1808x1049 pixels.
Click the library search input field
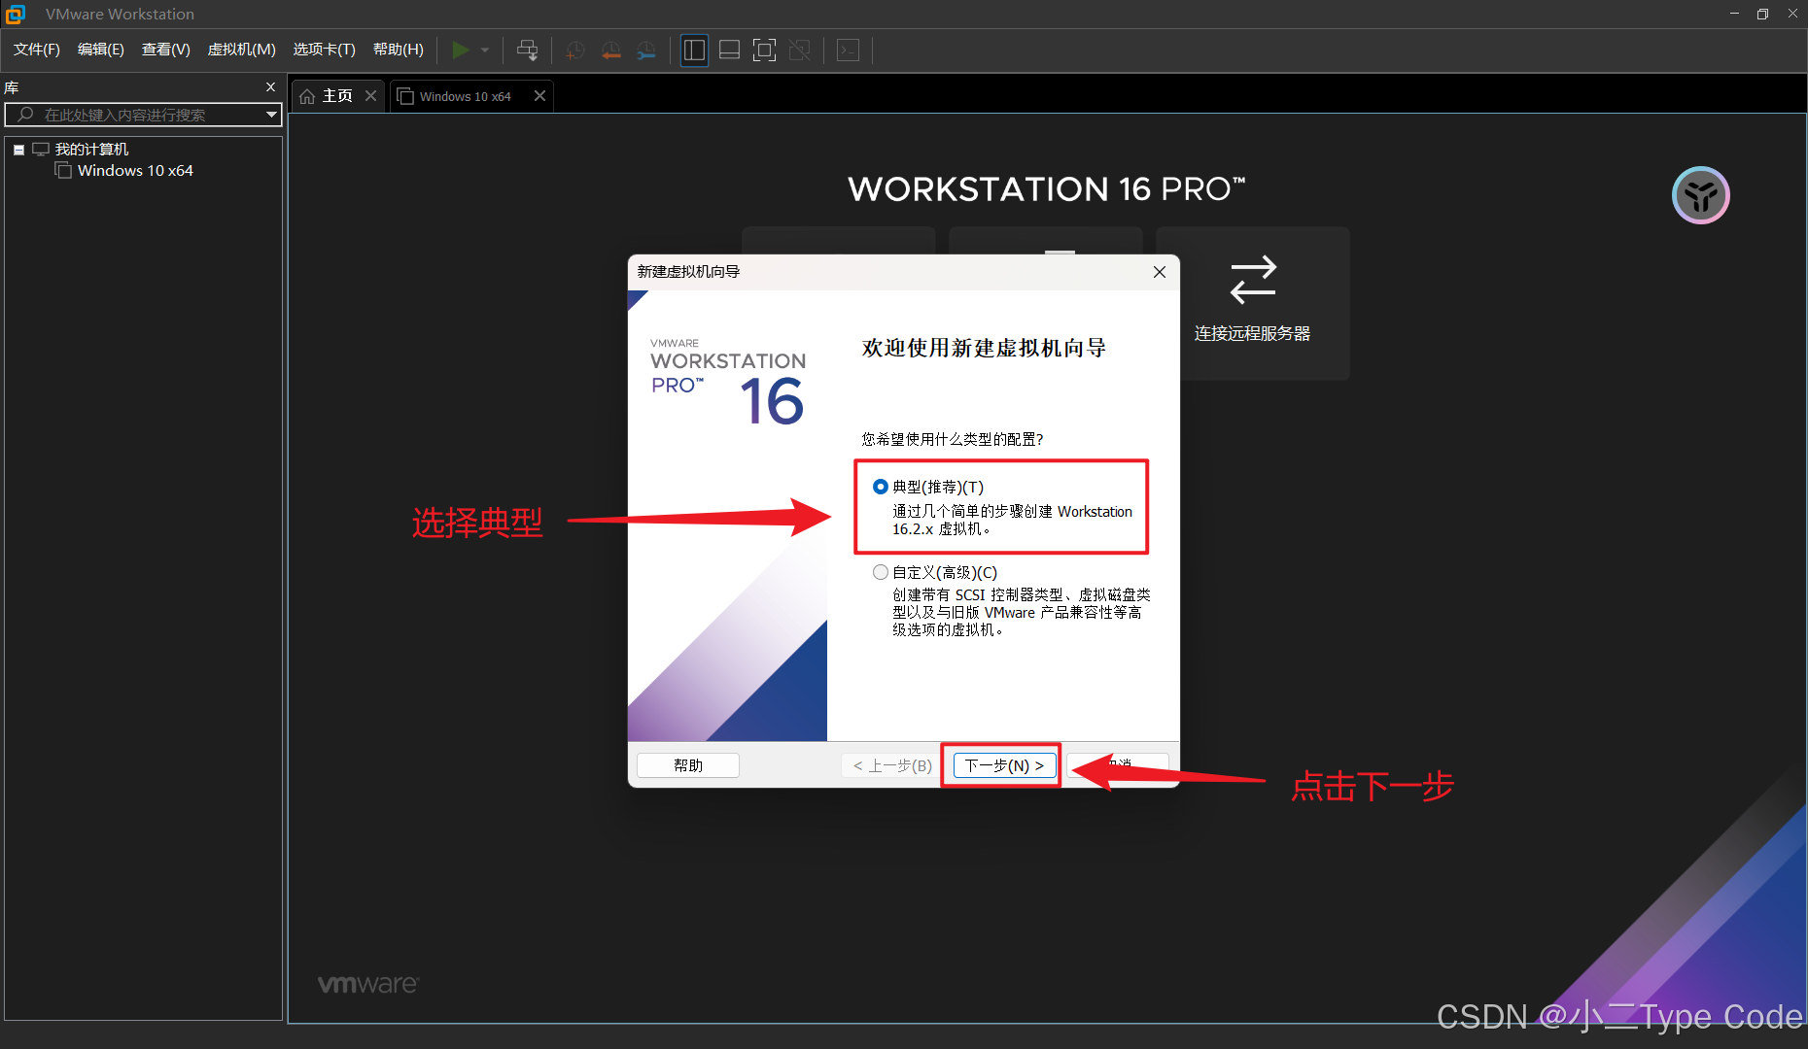pyautogui.click(x=143, y=115)
